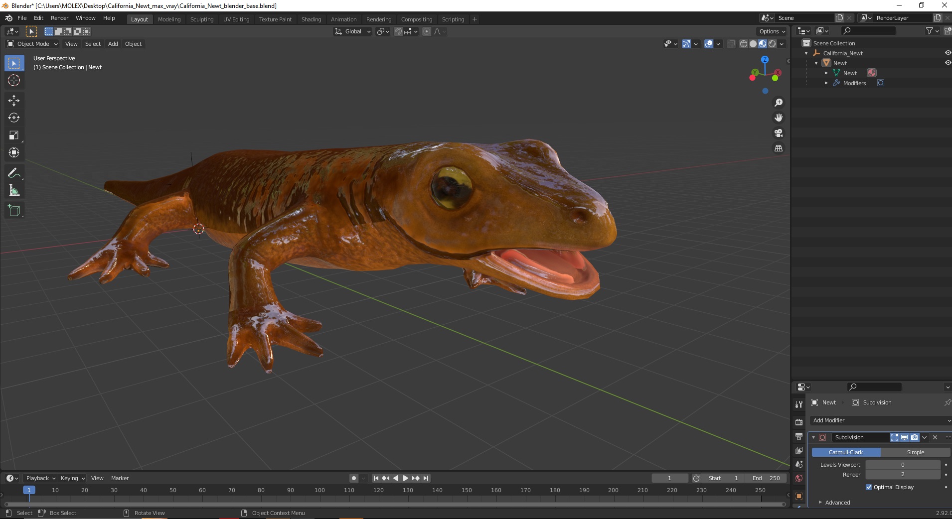This screenshot has height=519, width=952.
Task: Open the Output properties tab (printer icon)
Action: [x=799, y=436]
